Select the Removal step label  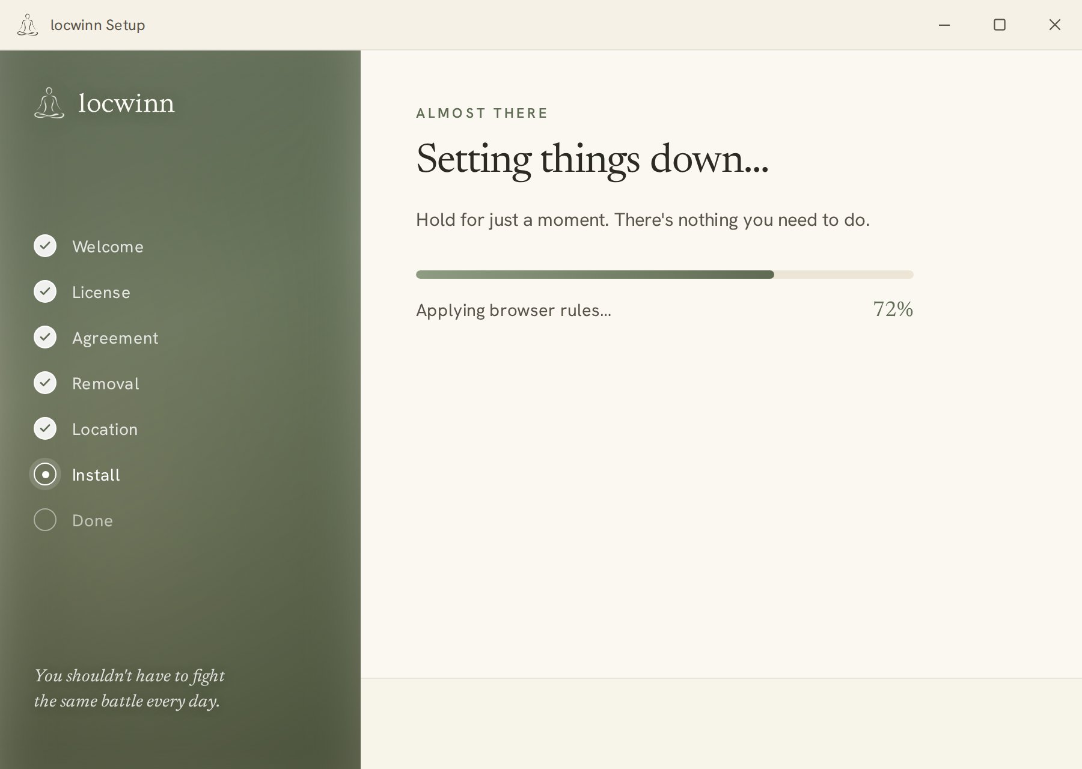[x=106, y=384]
